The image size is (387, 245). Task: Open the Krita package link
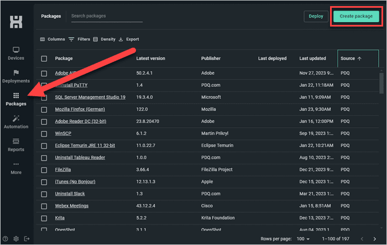[60, 218]
